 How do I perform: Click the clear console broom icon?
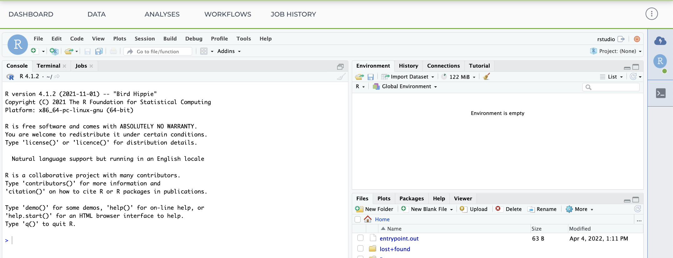click(341, 77)
